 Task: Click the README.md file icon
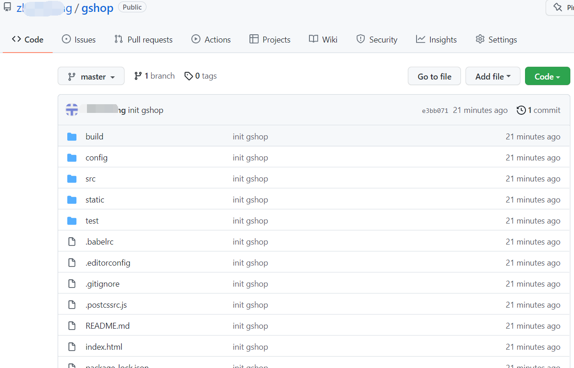[x=72, y=326]
